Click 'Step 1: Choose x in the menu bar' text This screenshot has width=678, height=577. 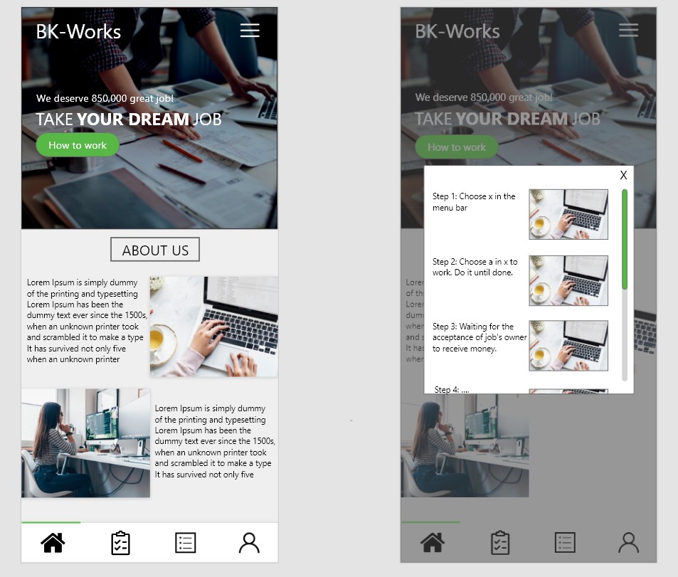pos(474,202)
